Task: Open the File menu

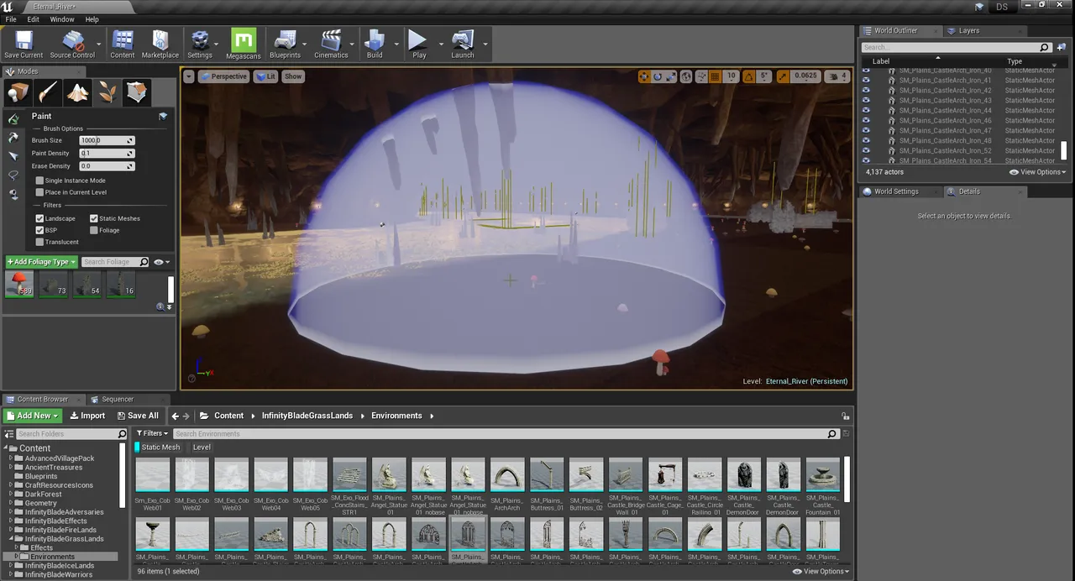Action: pyautogui.click(x=11, y=19)
